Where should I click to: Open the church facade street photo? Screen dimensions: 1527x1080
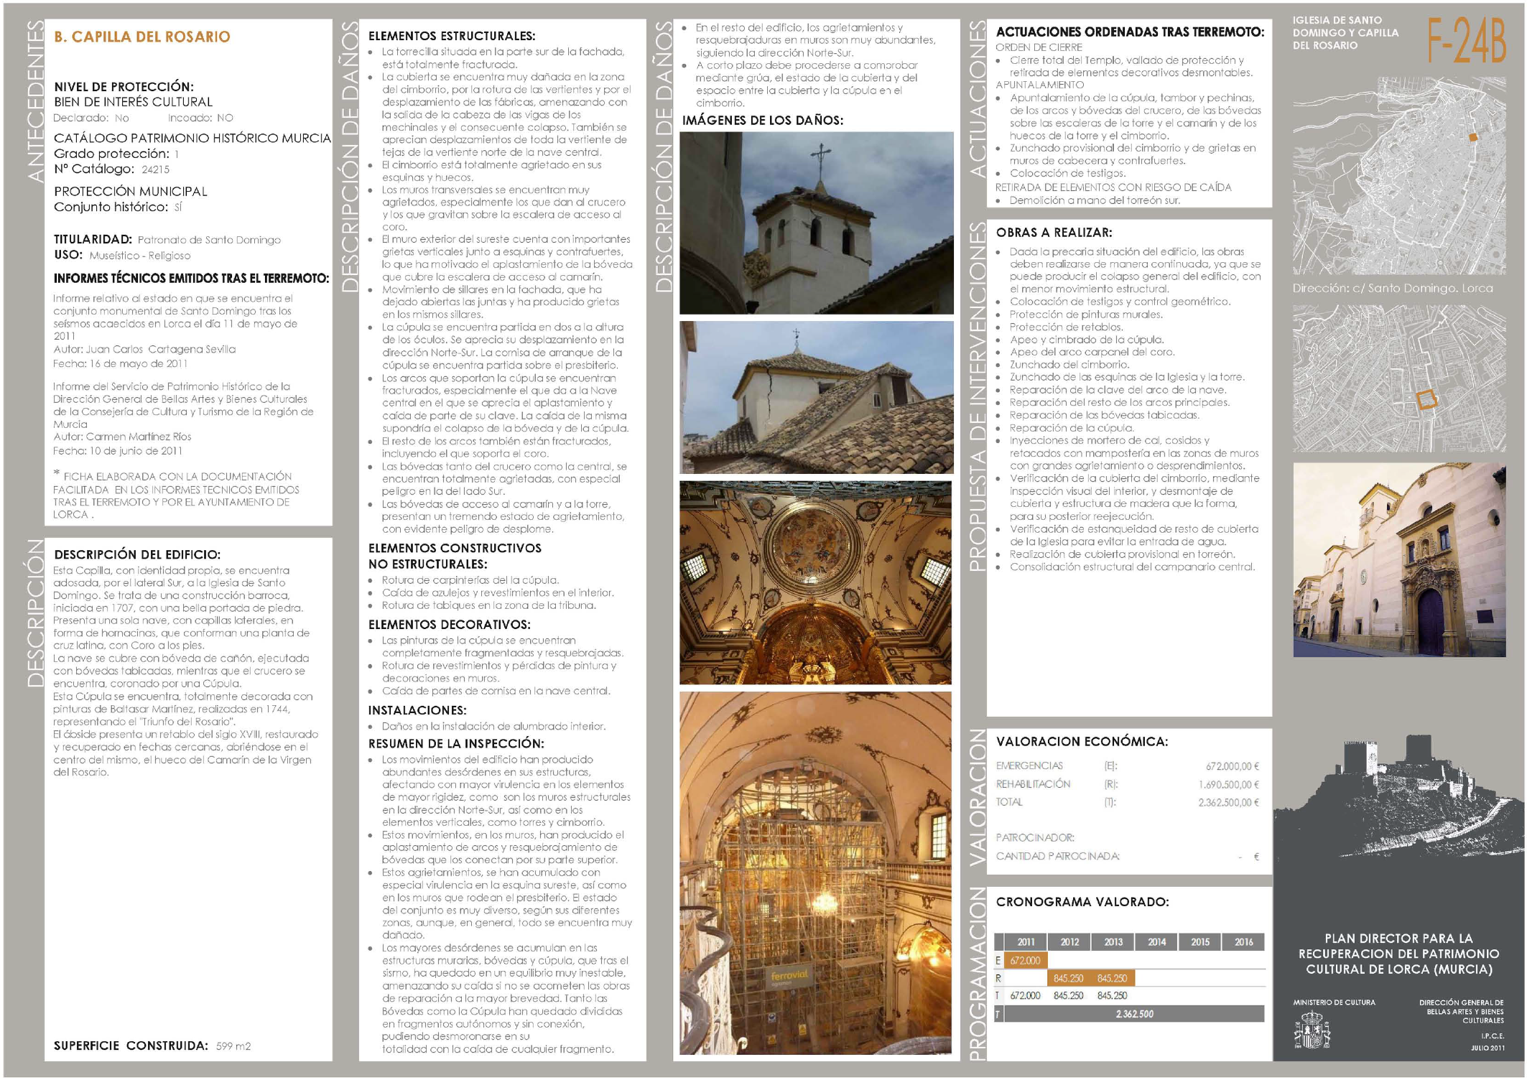click(x=1399, y=560)
